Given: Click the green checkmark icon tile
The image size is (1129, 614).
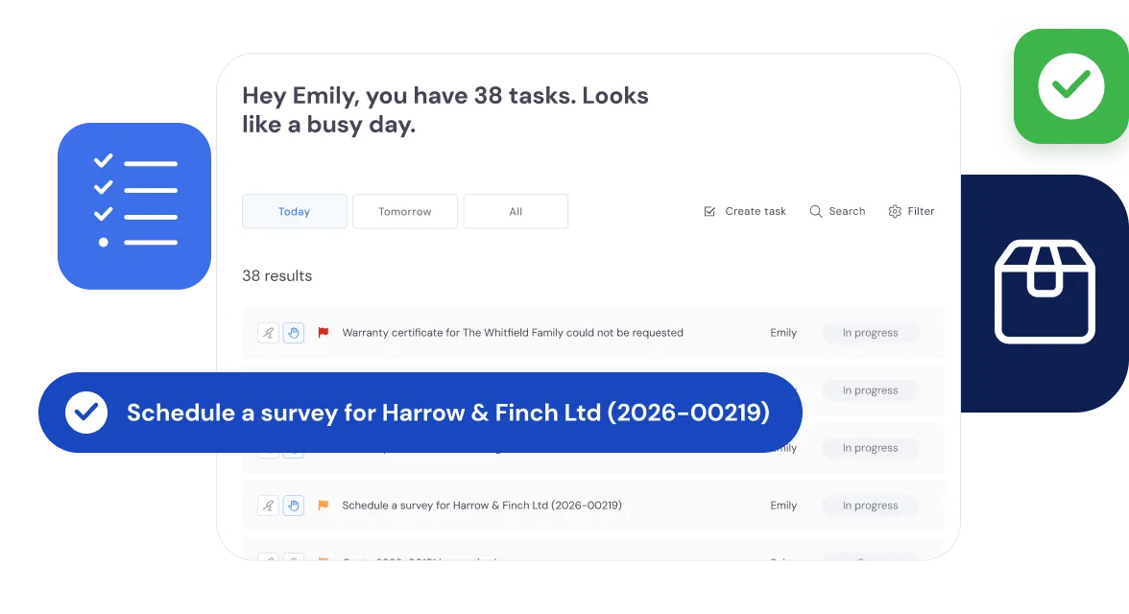Looking at the screenshot, I should coord(1071,86).
